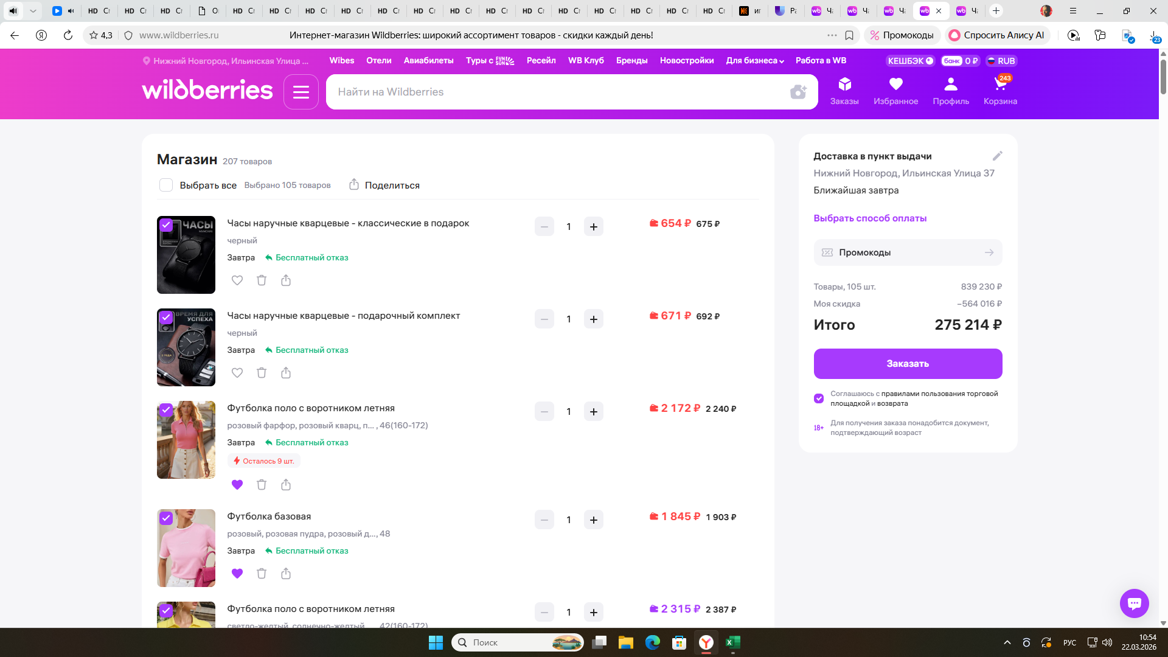Increase quantity of Футболка базовая
This screenshot has width=1168, height=657.
coord(593,520)
